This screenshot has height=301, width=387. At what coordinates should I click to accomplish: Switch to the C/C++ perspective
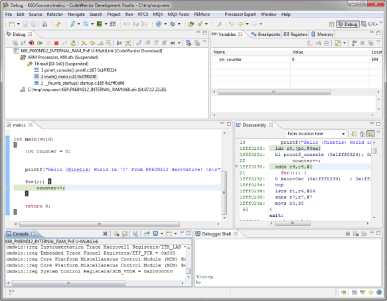[370, 24]
